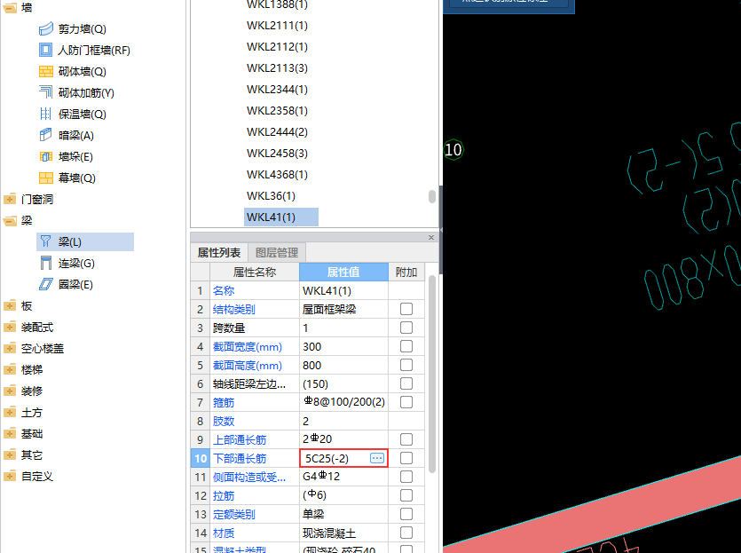The width and height of the screenshot is (741, 553).
Task: Switch to the 图层管理 tab
Action: (277, 253)
